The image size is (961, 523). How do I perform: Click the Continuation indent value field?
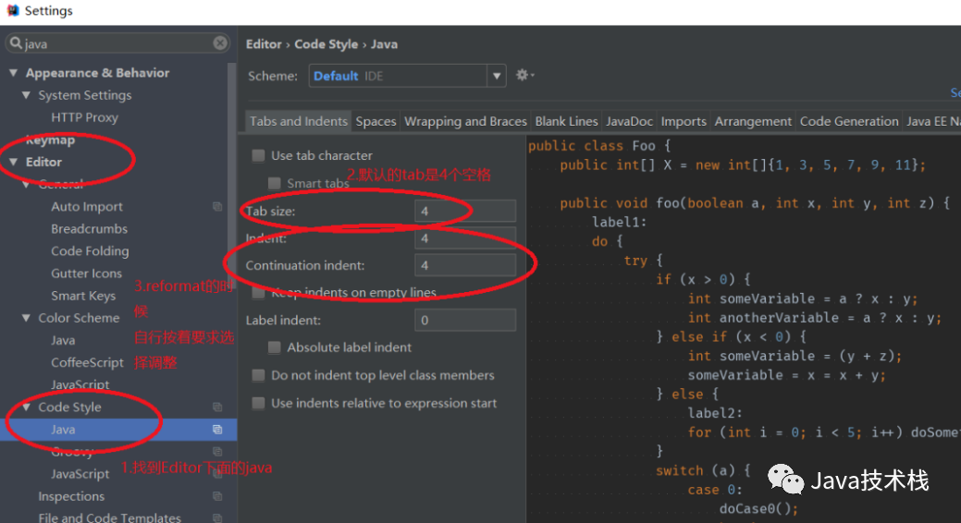click(x=465, y=266)
